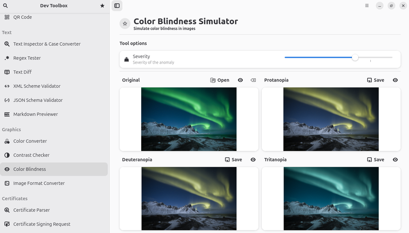Viewport: 409px width, 233px height.
Task: Save the Deuteranopia image
Action: point(234,159)
